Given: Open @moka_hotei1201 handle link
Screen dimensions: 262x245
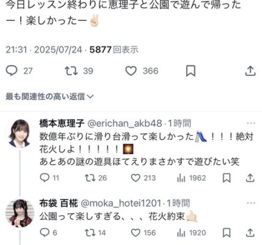Looking at the screenshot, I should point(121,203).
